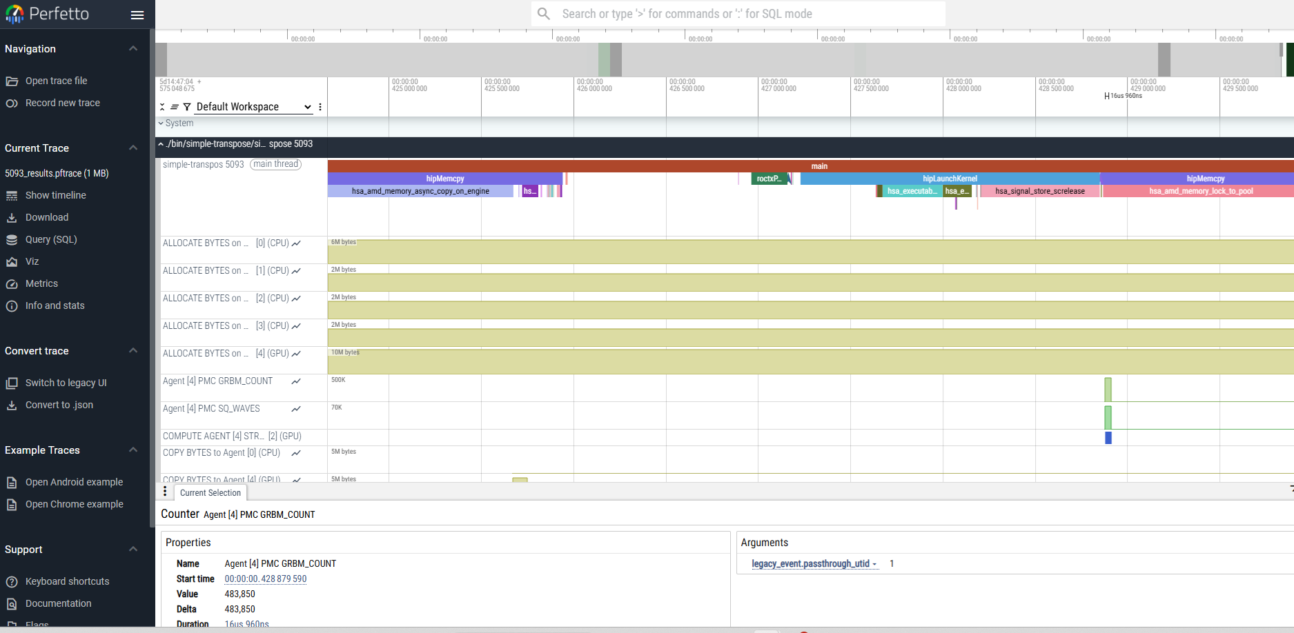1294x633 pixels.
Task: Click the collapse all tracks icon
Action: (162, 107)
